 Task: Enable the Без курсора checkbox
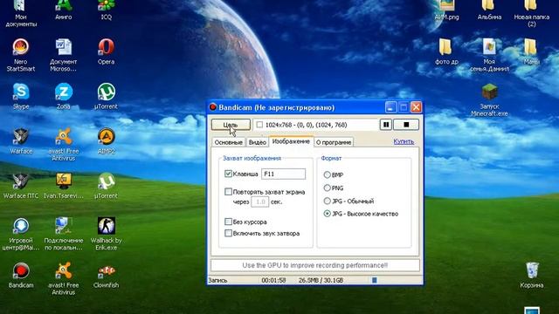228,222
